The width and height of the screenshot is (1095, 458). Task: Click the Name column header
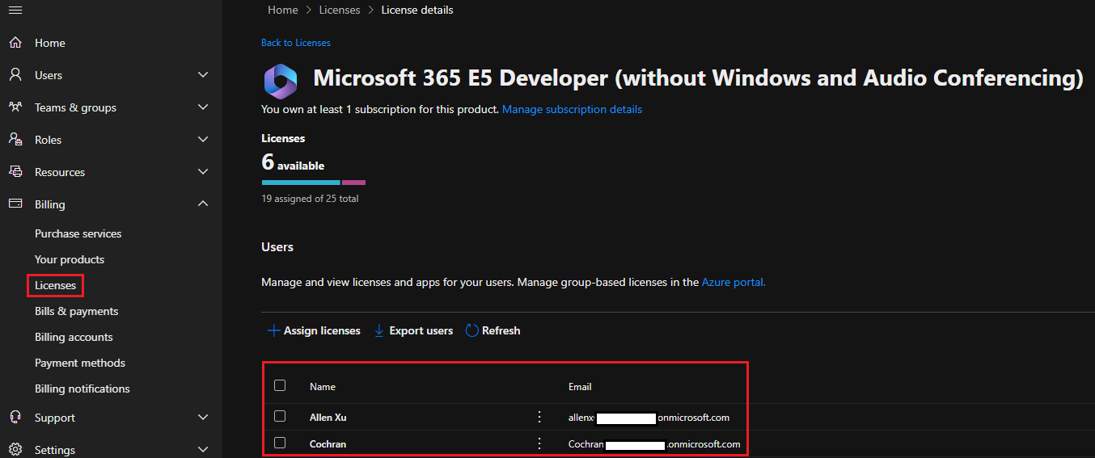pos(323,387)
